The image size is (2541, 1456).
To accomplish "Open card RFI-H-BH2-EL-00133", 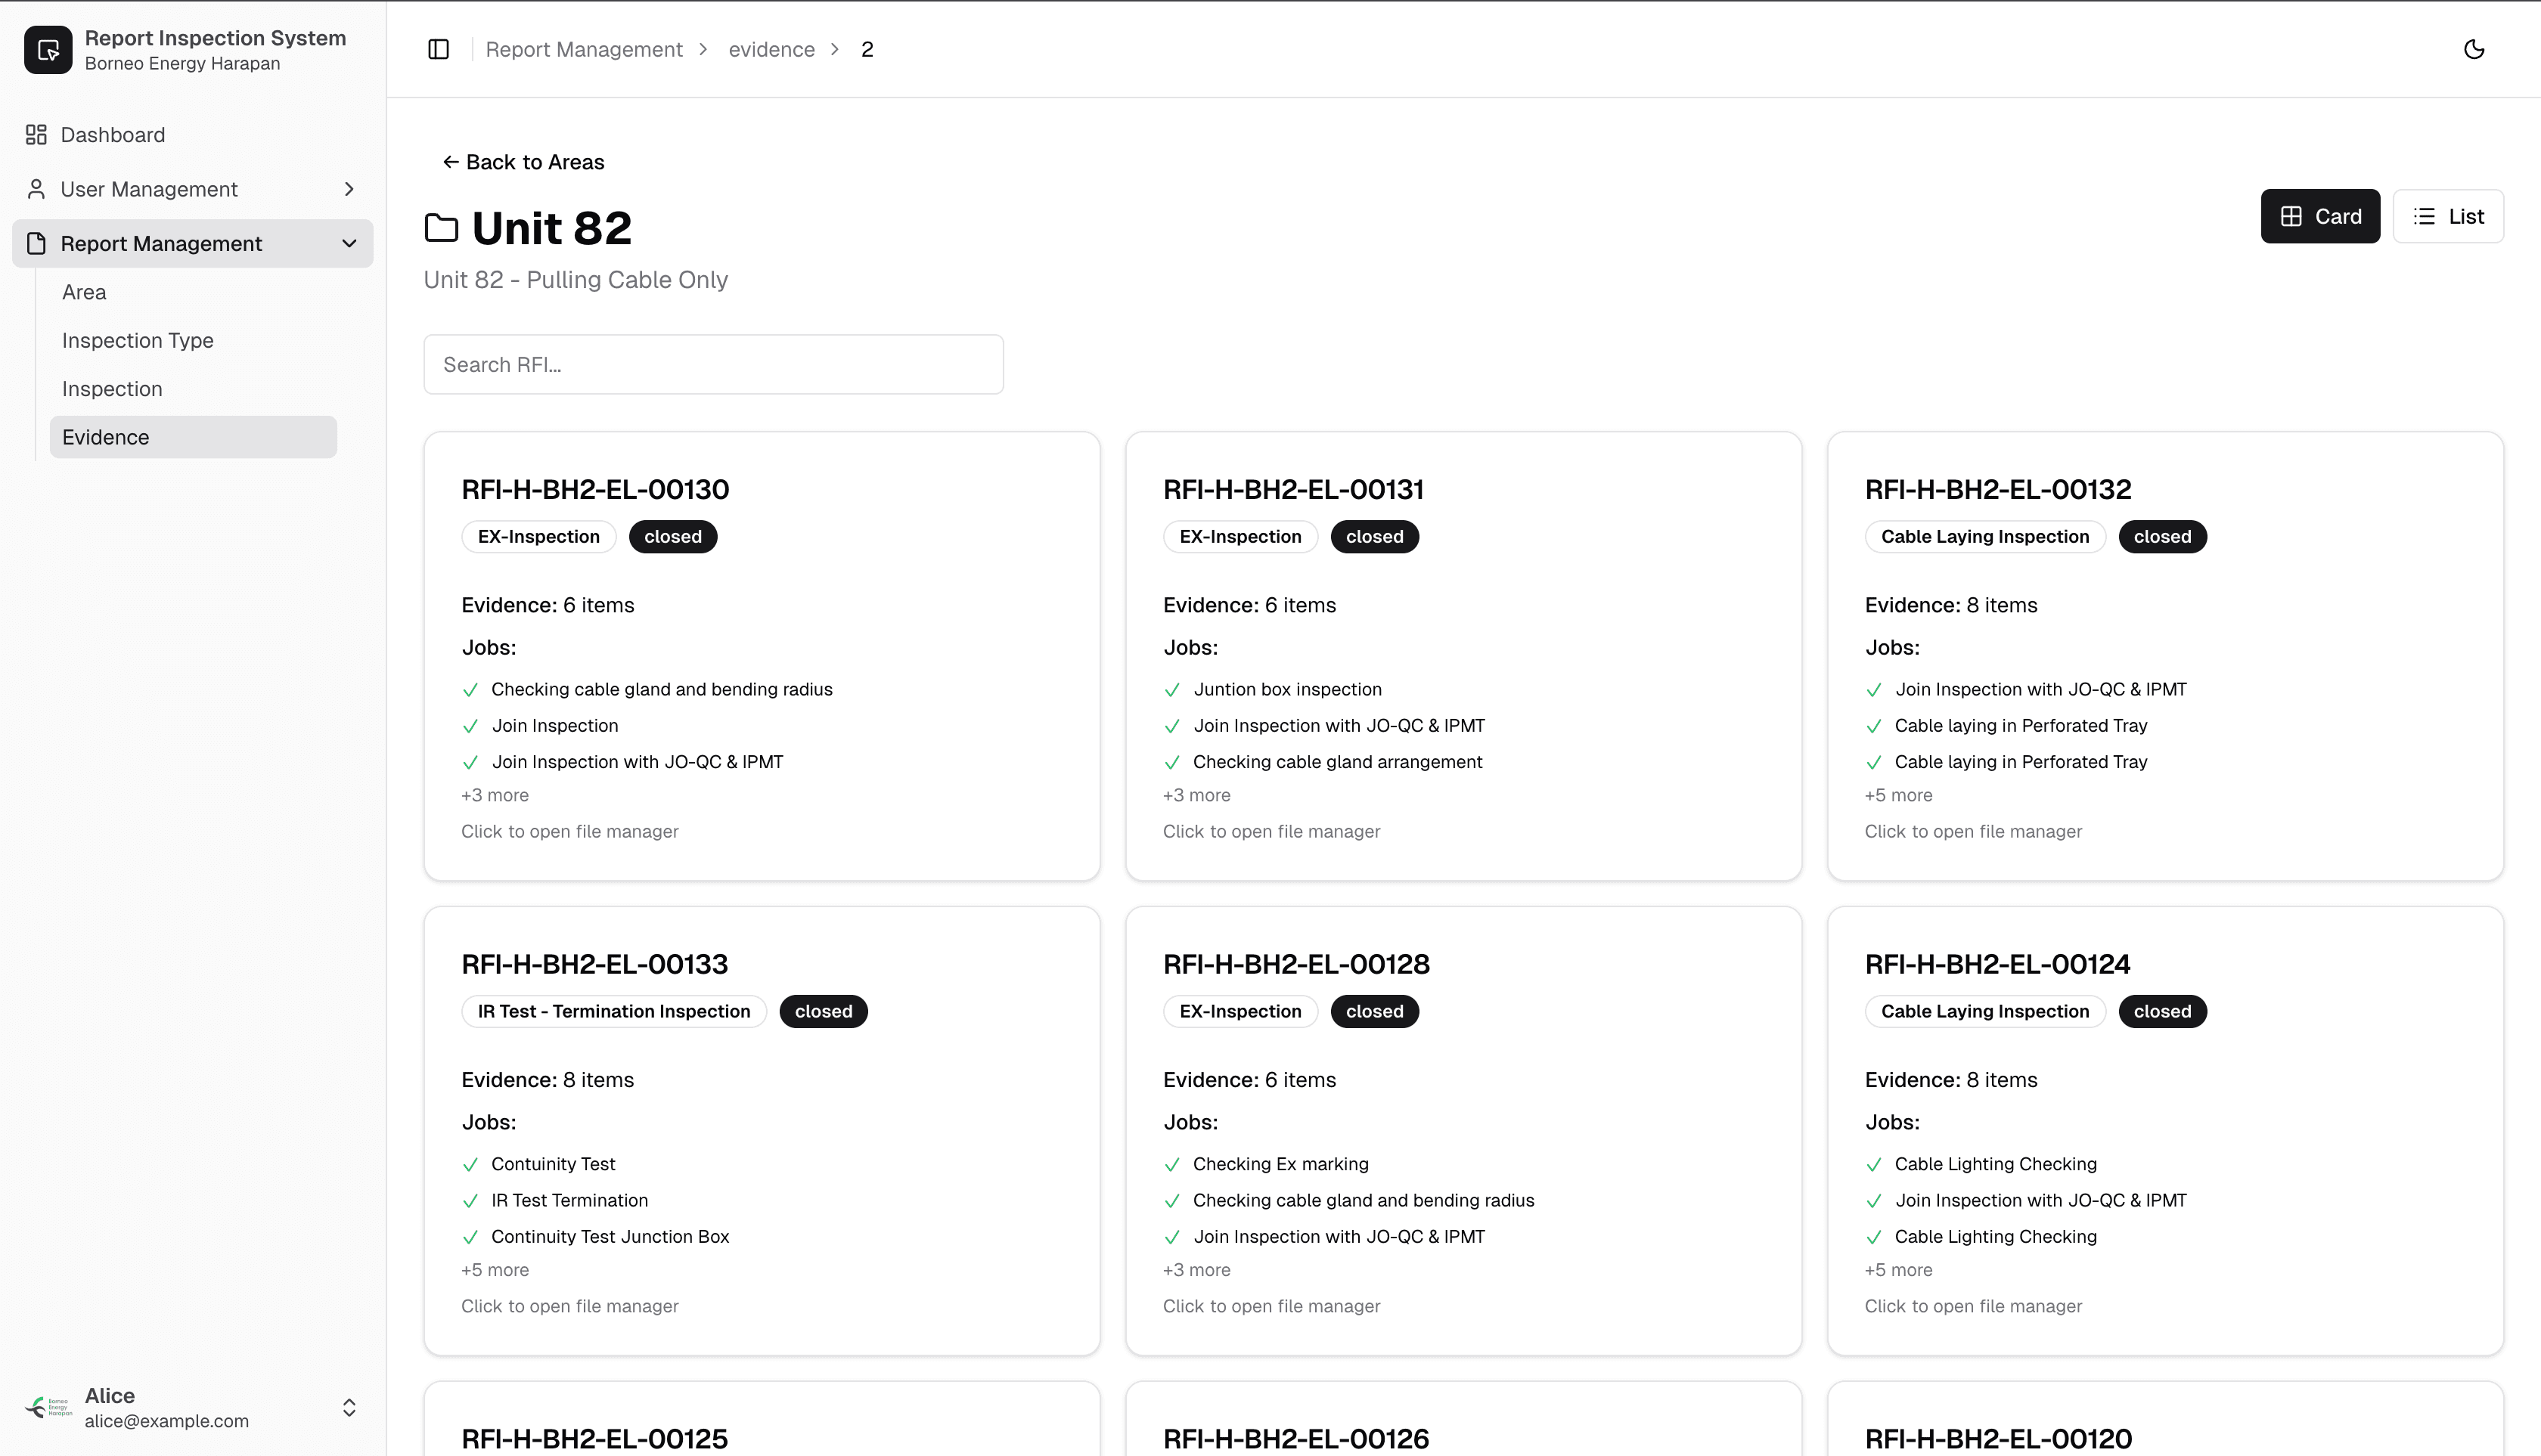I will (762, 1131).
